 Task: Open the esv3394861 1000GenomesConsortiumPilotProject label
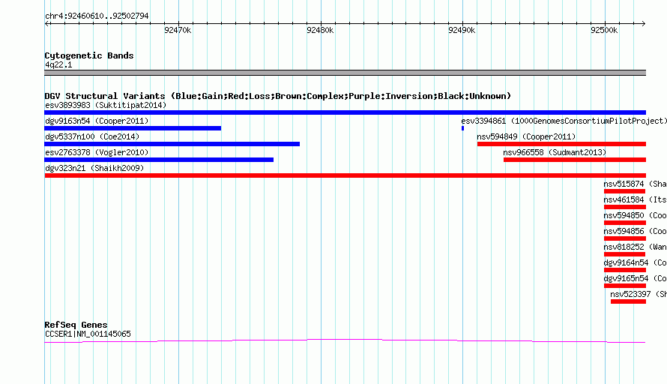coord(564,121)
